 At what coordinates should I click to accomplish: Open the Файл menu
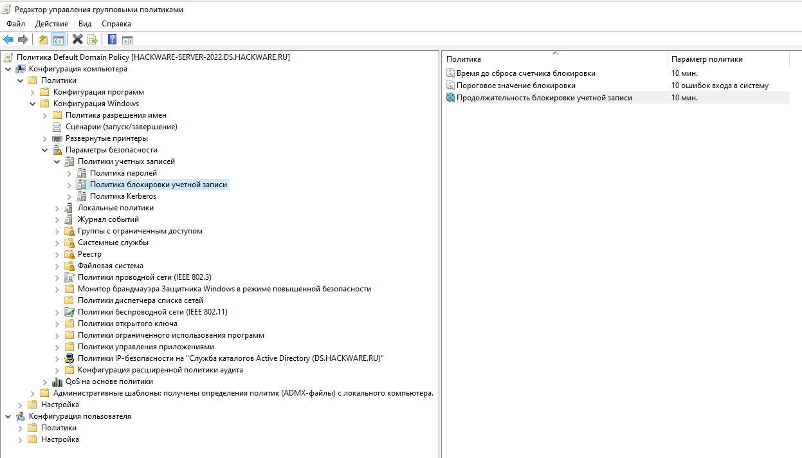pyautogui.click(x=16, y=24)
